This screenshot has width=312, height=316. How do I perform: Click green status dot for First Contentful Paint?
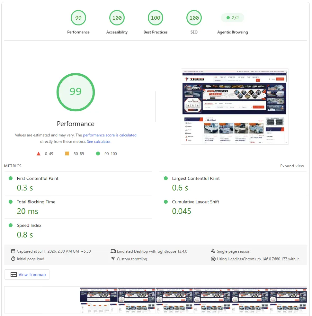pyautogui.click(x=11, y=178)
